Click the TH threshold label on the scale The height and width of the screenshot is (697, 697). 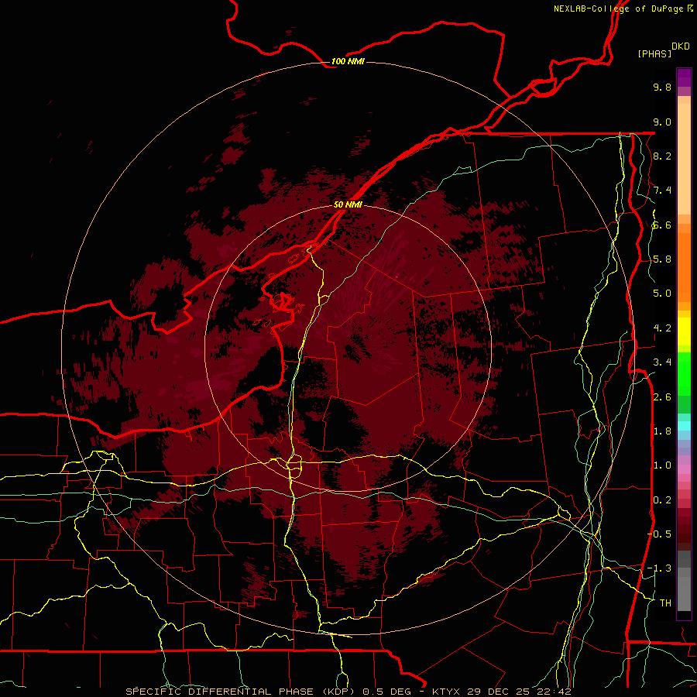[x=665, y=603]
